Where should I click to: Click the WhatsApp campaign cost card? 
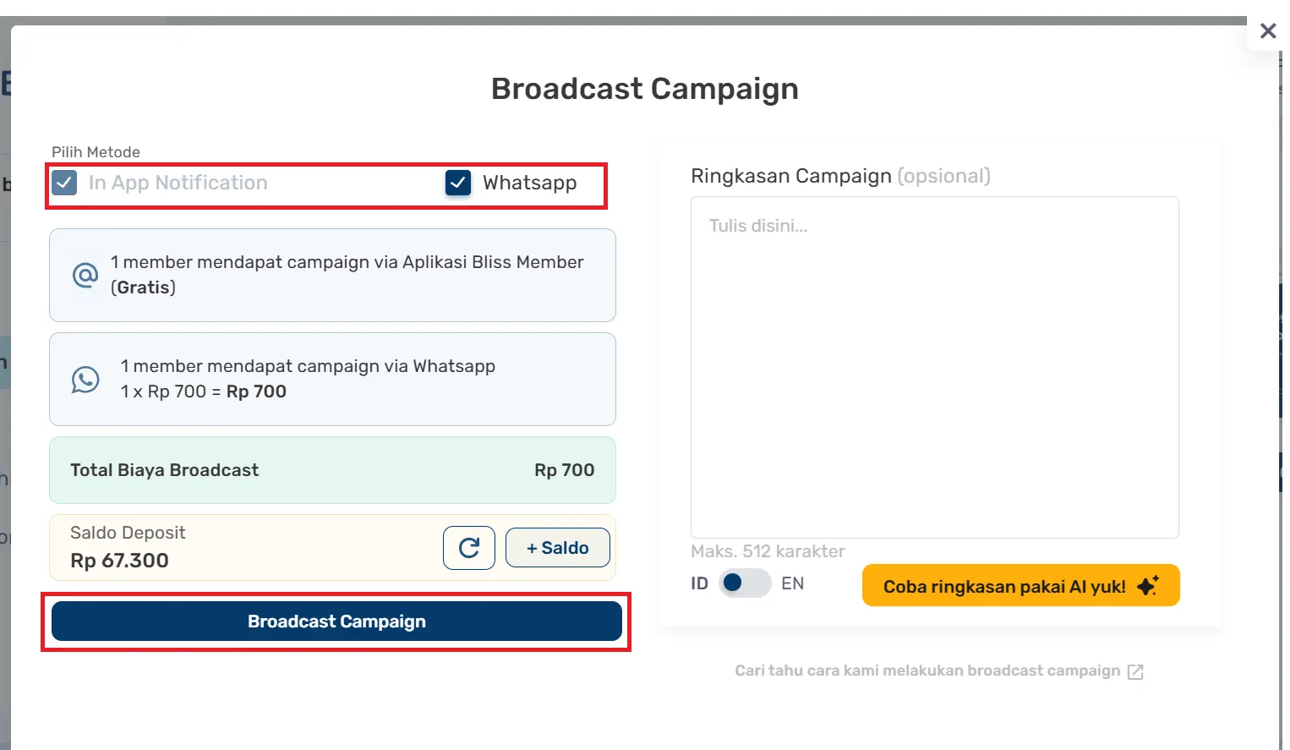click(x=332, y=379)
